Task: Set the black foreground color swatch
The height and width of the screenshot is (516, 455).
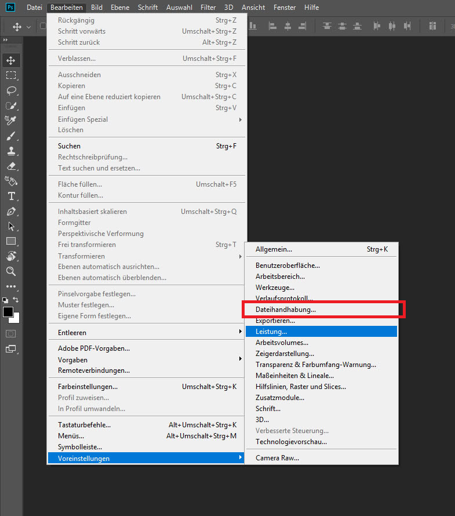Action: [x=8, y=311]
